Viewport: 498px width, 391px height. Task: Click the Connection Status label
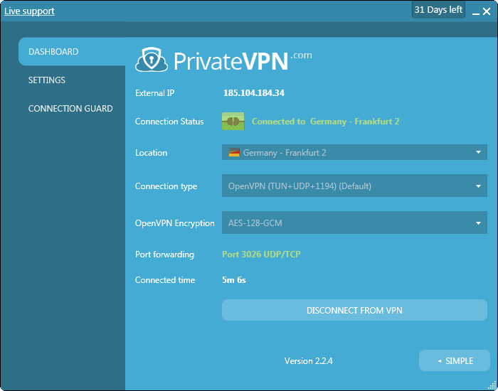(169, 122)
